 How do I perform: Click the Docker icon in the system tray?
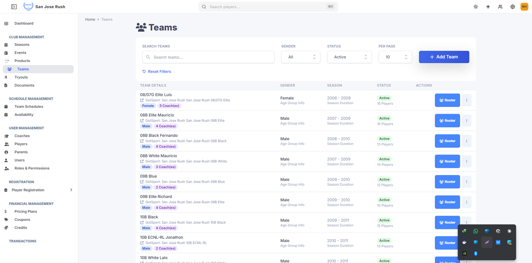click(x=465, y=242)
